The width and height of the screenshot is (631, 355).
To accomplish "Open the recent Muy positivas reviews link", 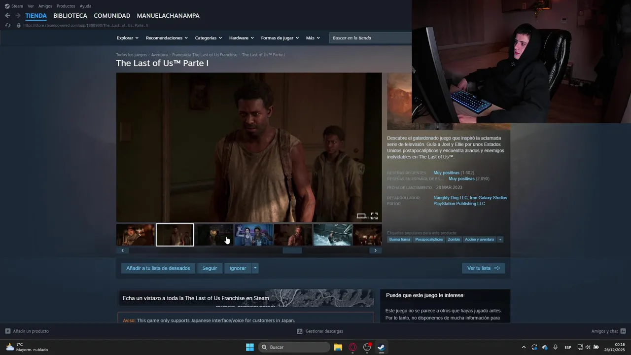I will [x=446, y=173].
